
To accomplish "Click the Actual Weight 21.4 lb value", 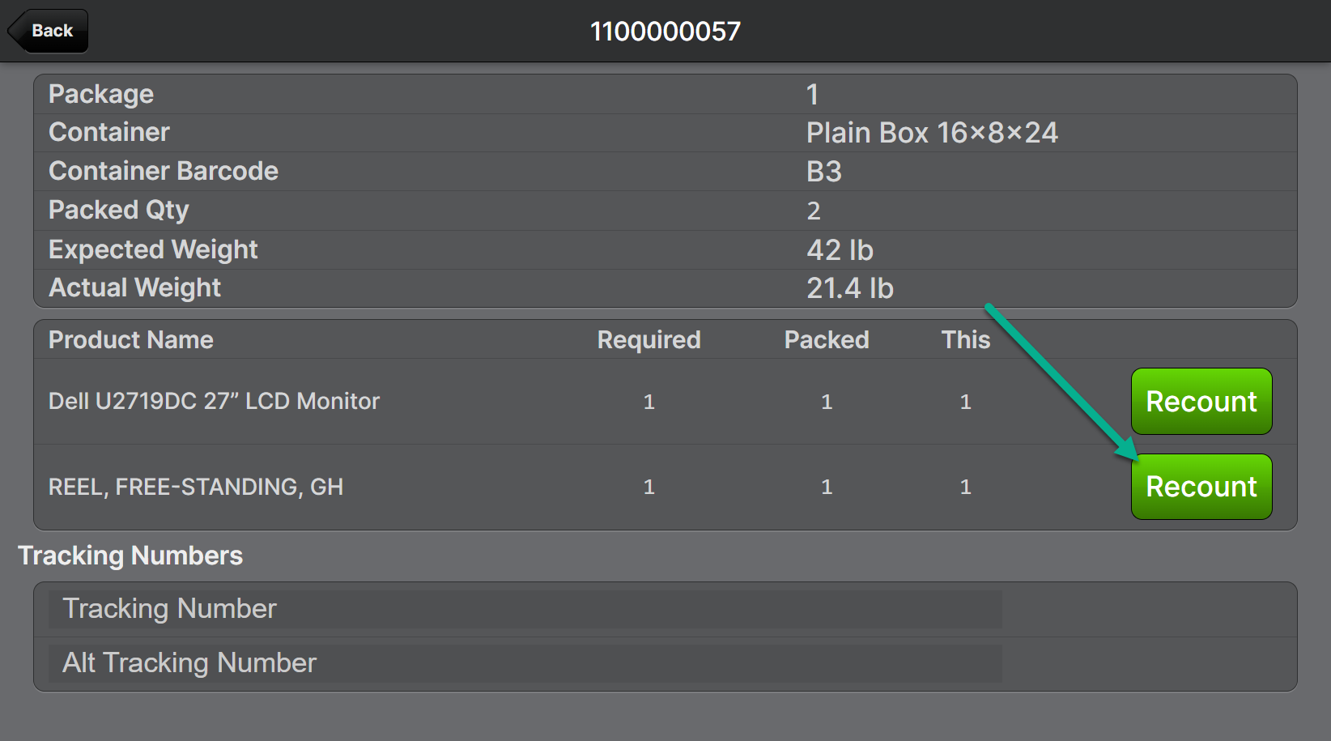I will click(849, 288).
